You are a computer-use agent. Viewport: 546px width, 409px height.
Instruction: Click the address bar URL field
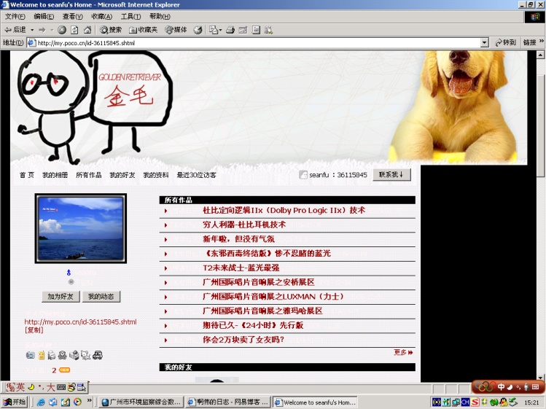[x=255, y=43]
